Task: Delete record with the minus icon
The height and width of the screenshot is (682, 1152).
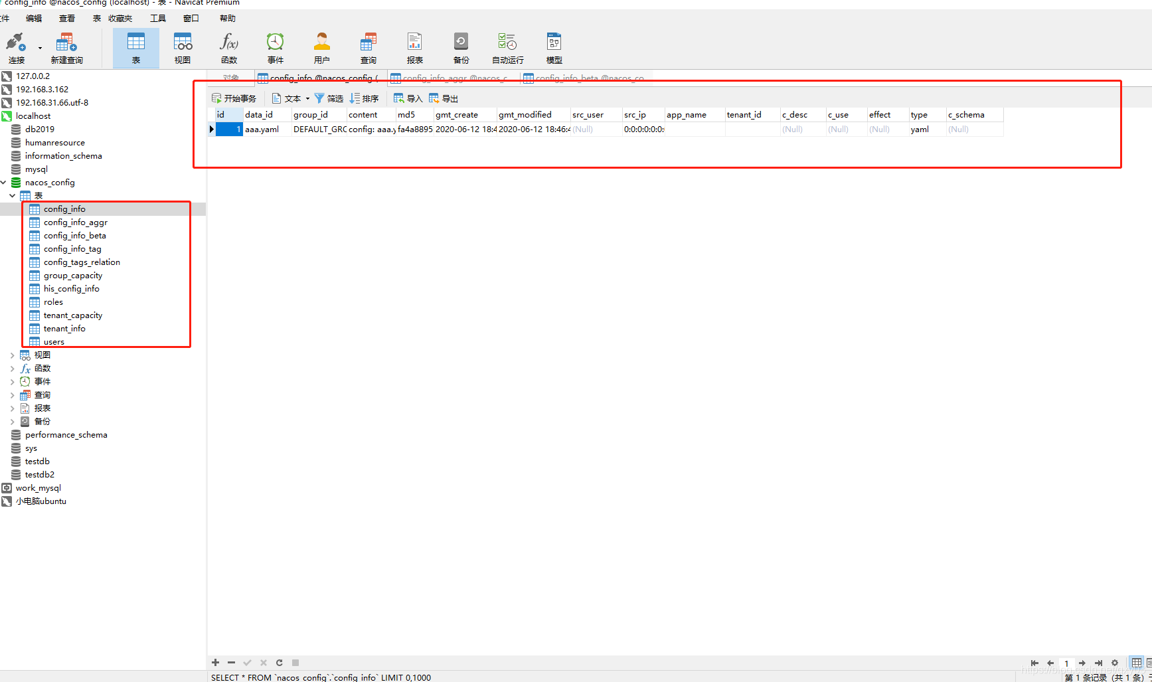Action: [231, 663]
